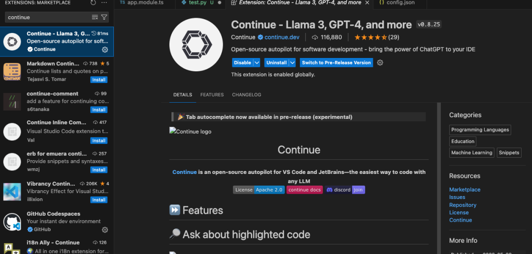532x254 pixels.
Task: Disable the Continue extension
Action: [242, 62]
